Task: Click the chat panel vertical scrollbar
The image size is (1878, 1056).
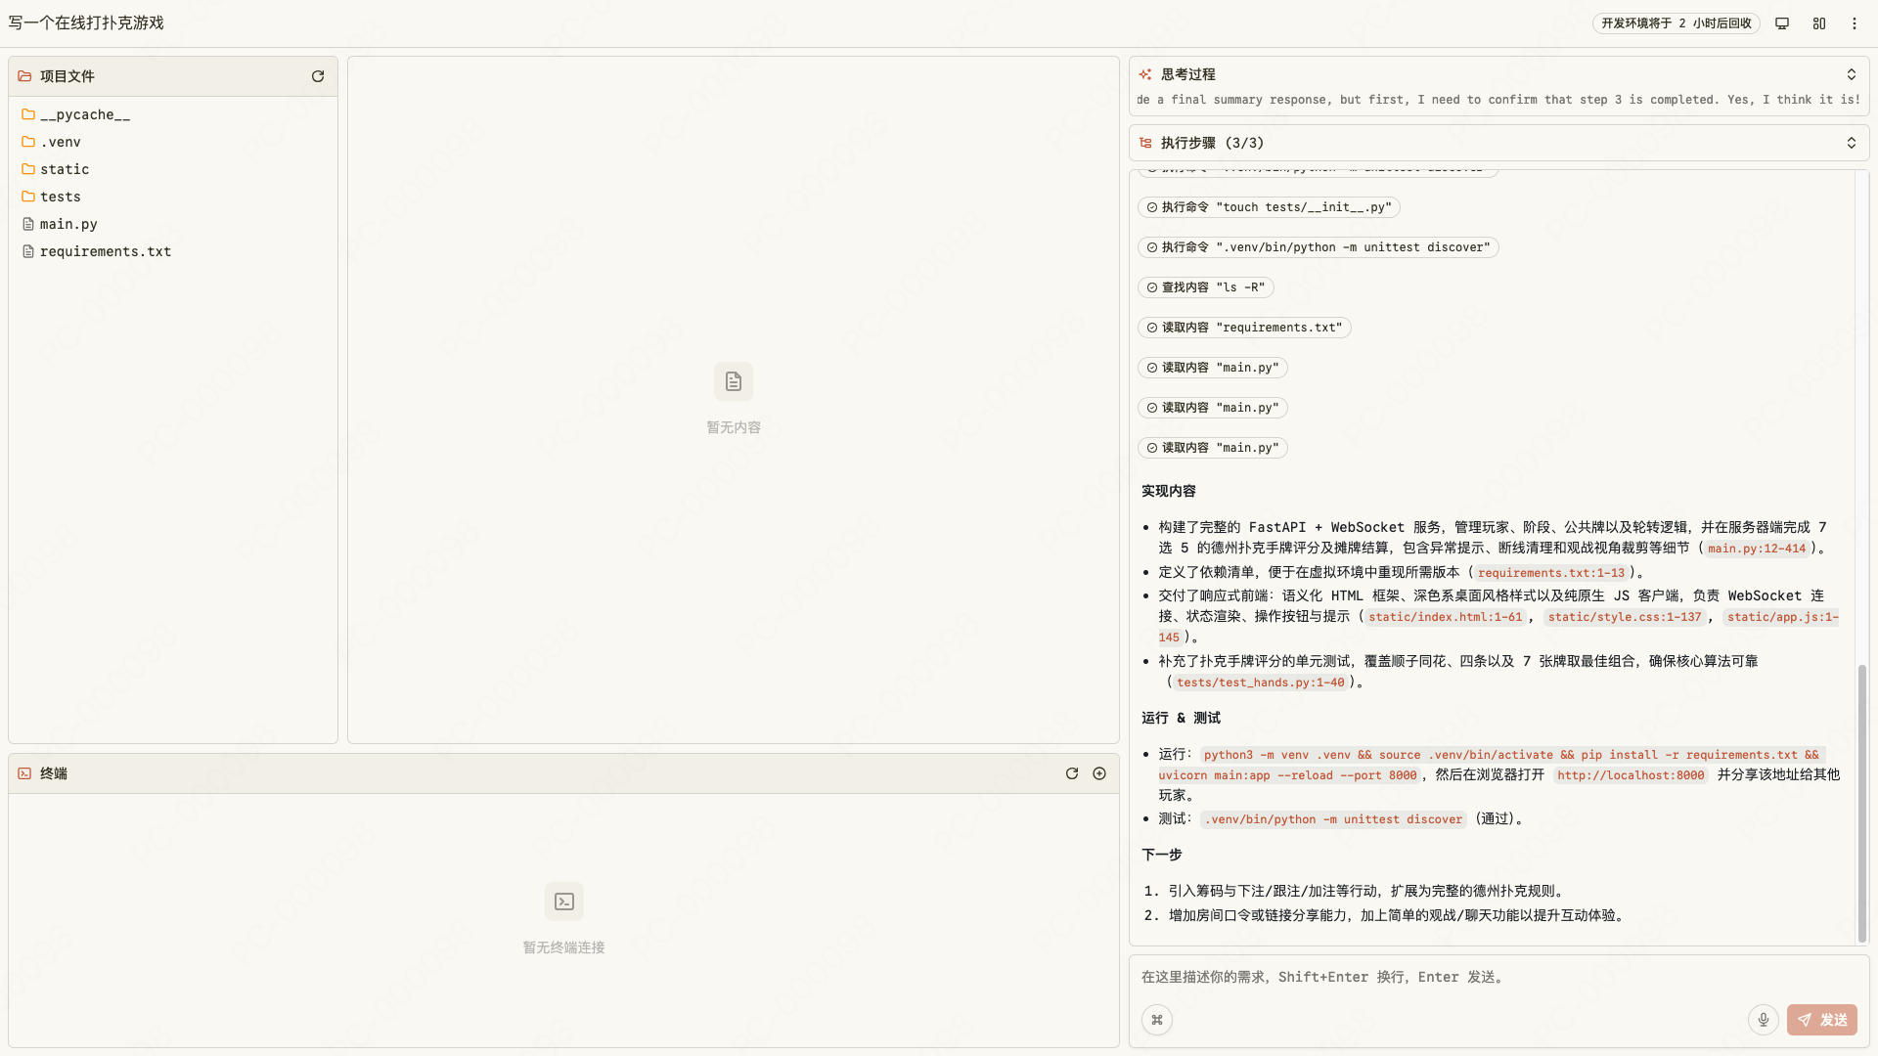Action: [1861, 802]
